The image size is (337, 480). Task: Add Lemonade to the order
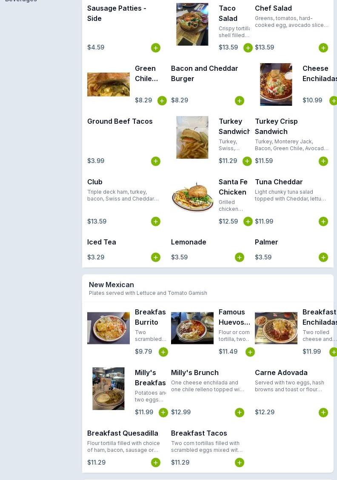click(x=239, y=257)
